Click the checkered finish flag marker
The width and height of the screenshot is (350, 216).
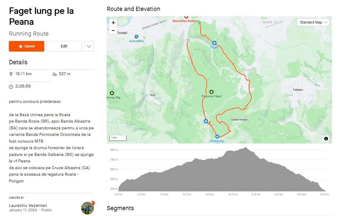(x=188, y=40)
